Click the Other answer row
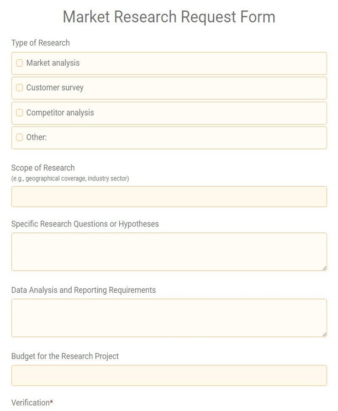Image resolution: width=338 pixels, height=411 pixels. (169, 137)
